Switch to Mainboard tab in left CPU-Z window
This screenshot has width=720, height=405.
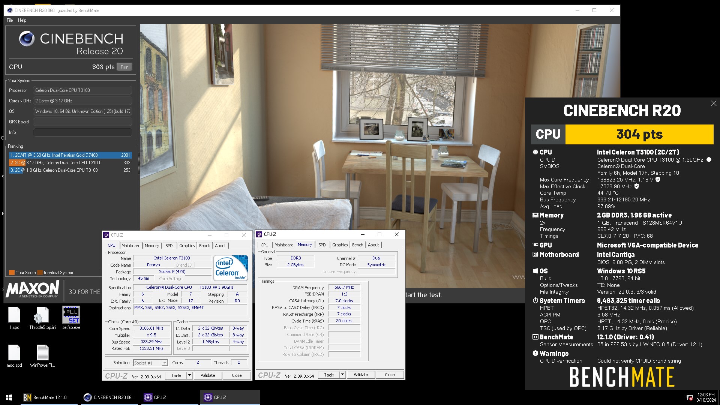click(x=131, y=246)
